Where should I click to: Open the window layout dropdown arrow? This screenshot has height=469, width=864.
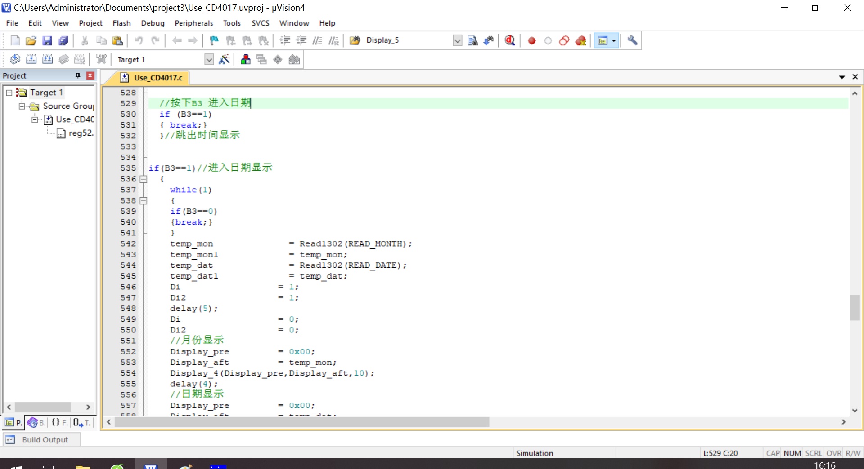point(614,40)
